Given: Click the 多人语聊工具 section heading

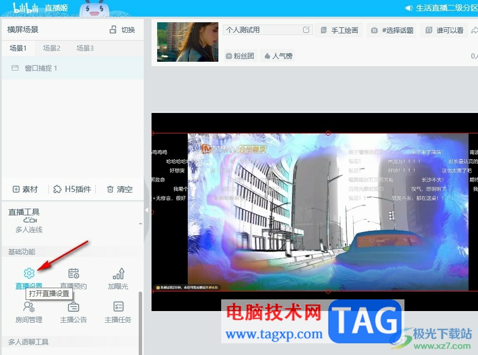Looking at the screenshot, I should pos(28,342).
